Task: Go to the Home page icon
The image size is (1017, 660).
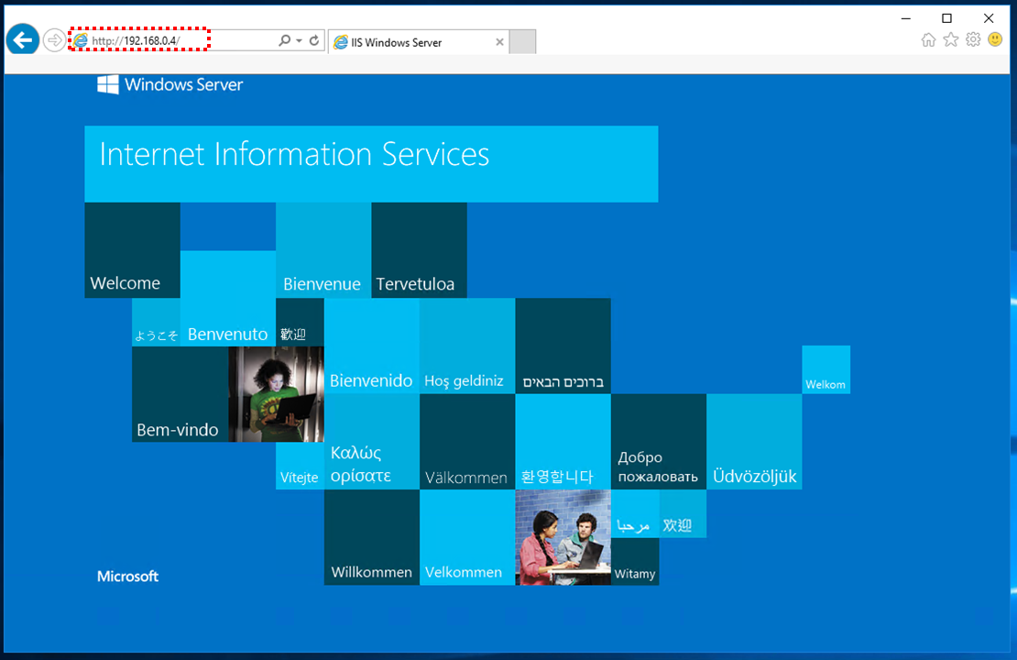Action: pos(928,40)
